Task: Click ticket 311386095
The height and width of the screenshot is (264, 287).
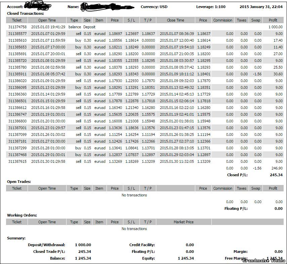Action: [x=17, y=87]
